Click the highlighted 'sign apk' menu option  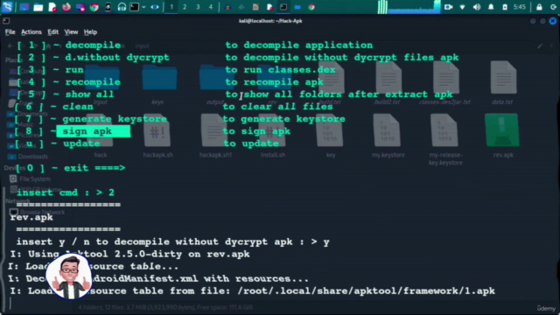94,131
